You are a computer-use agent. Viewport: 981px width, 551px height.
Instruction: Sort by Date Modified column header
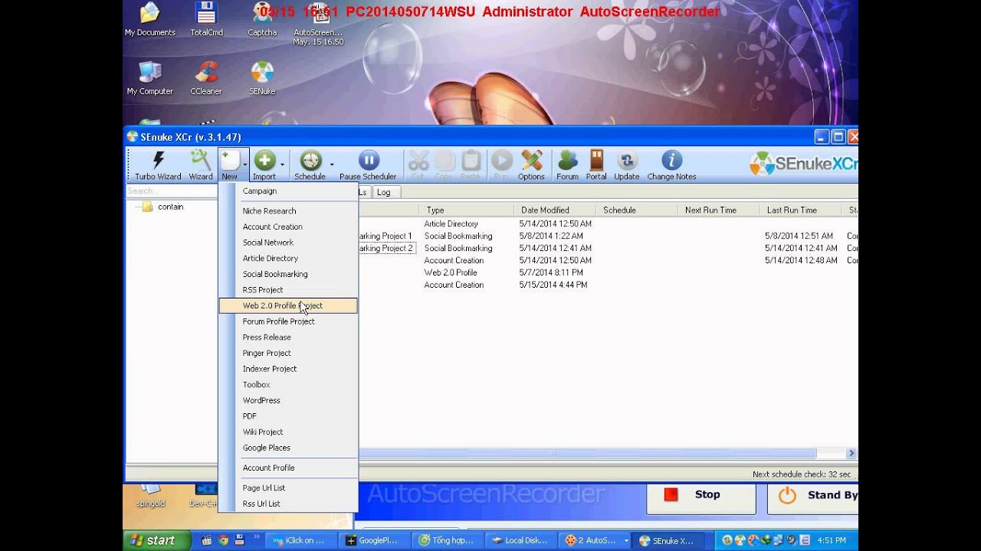point(555,210)
